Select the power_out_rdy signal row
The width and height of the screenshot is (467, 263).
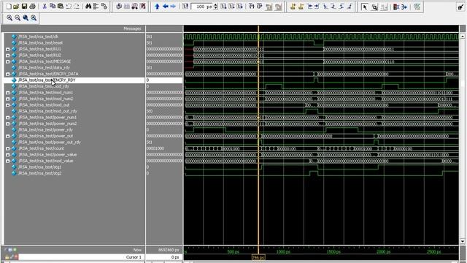[x=74, y=142]
